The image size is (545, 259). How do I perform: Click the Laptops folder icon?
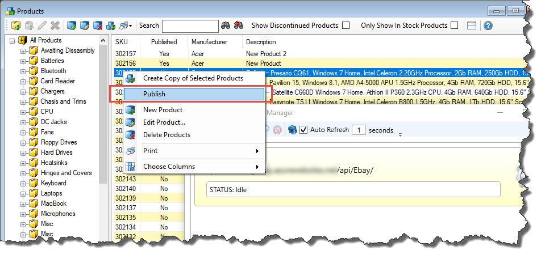tap(34, 193)
